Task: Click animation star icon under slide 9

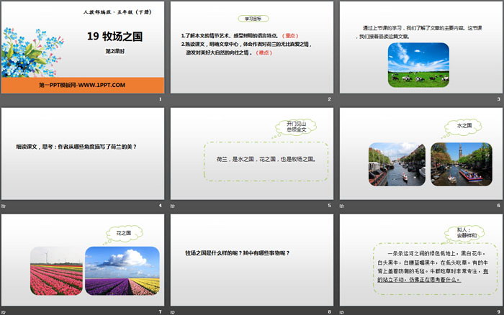Action: click(x=342, y=312)
